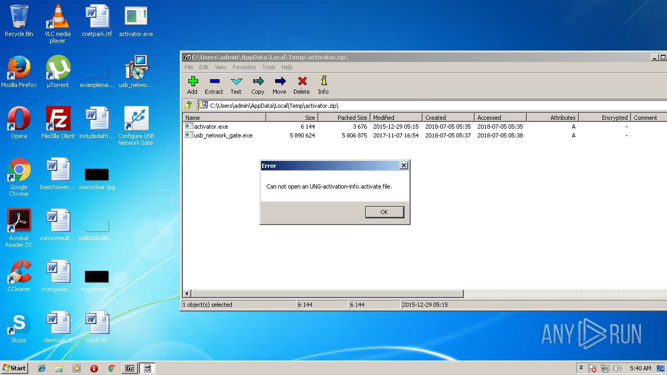Click the 5 890 624 size cell
667x375 pixels.
click(302, 135)
